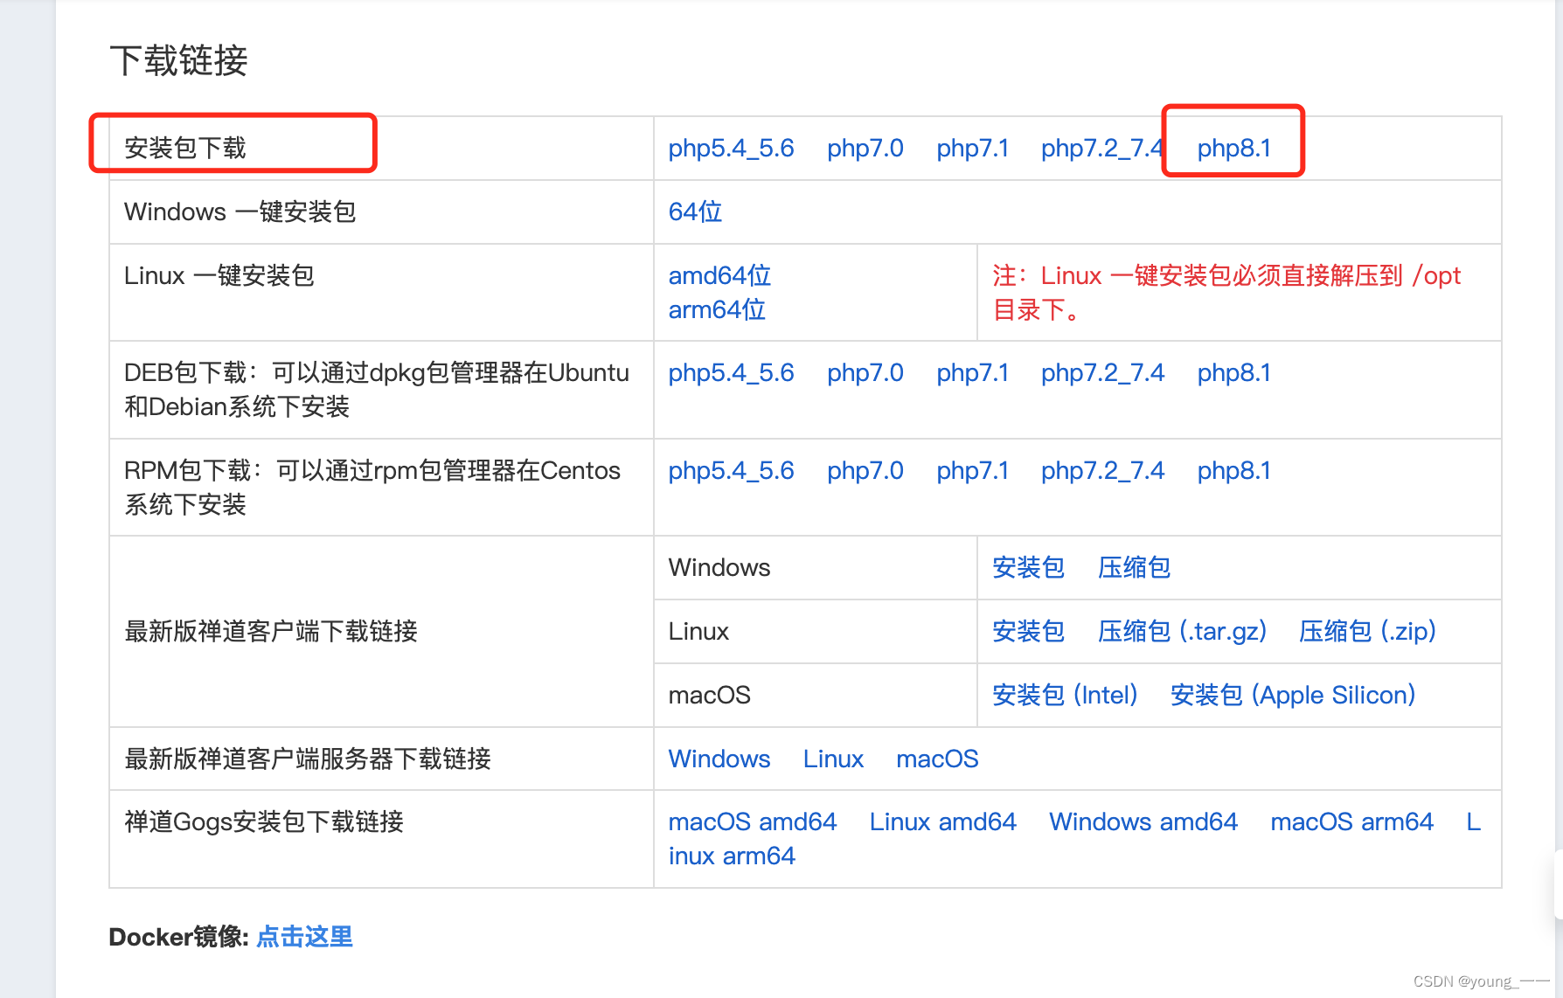Select the 禅道Gogs安装包下载链接 label
Screen dimensions: 1563x998
[x=264, y=822]
